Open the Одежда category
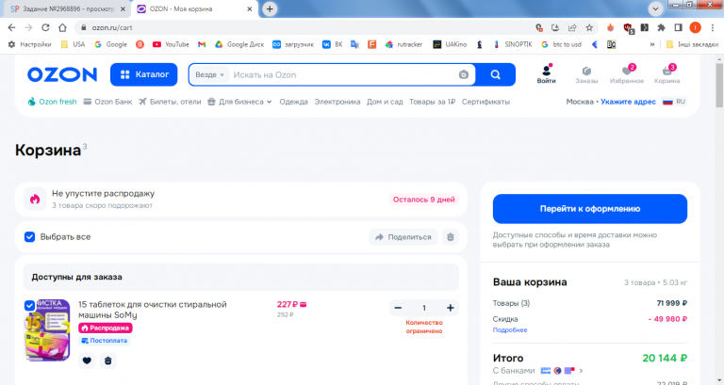 pyautogui.click(x=293, y=102)
